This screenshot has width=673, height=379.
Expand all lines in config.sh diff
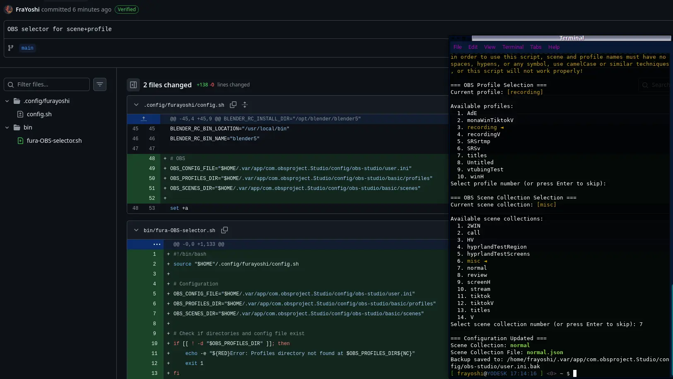point(245,105)
